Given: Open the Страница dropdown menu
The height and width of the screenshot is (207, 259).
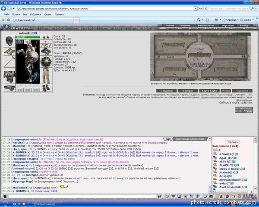Looking at the screenshot, I should [x=231, y=20].
